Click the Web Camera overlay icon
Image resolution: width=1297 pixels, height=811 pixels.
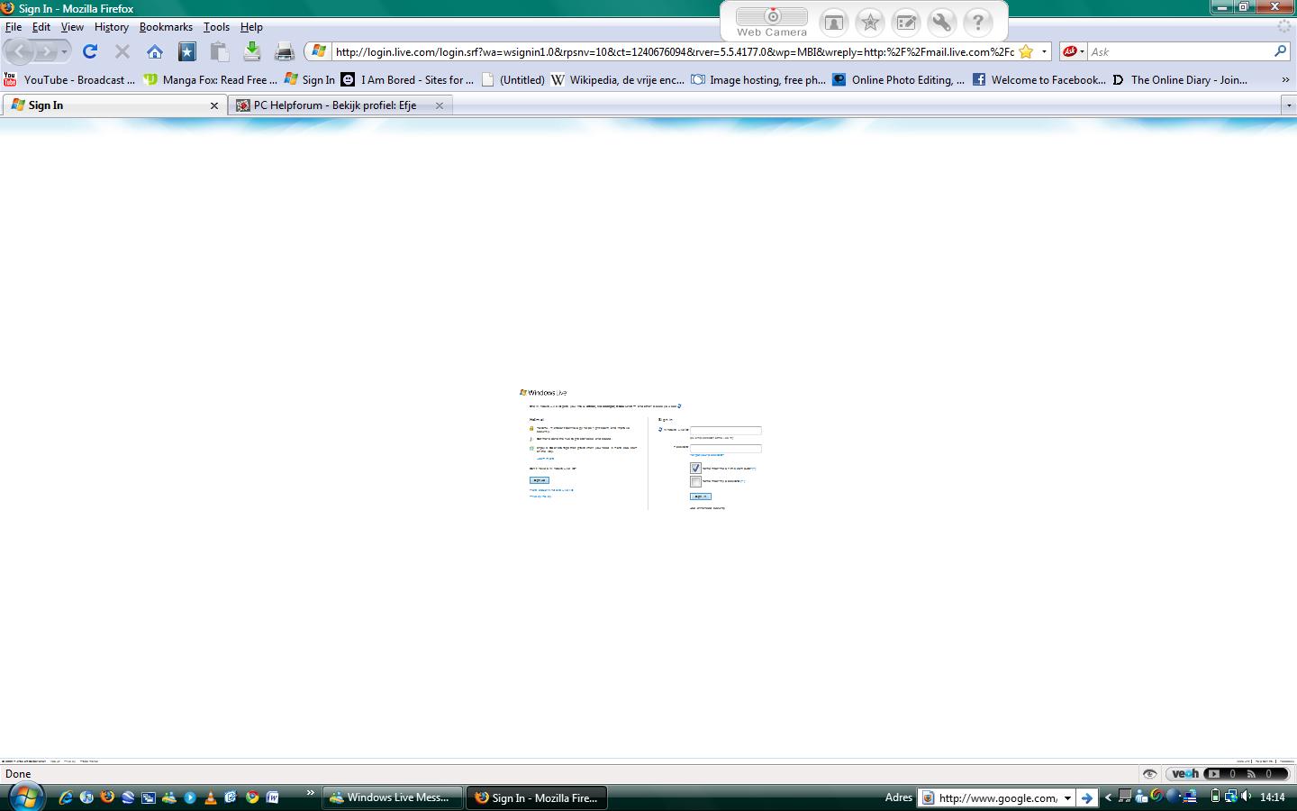772,23
